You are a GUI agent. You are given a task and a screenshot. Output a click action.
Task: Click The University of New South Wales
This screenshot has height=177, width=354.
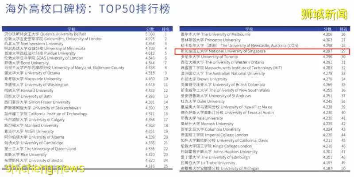pos(225,90)
